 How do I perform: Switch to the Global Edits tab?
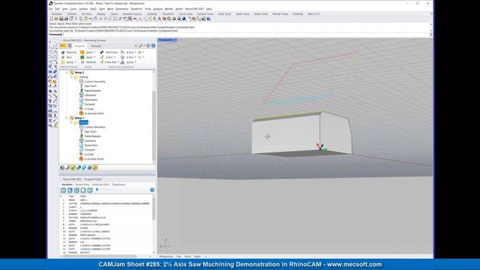(x=82, y=184)
